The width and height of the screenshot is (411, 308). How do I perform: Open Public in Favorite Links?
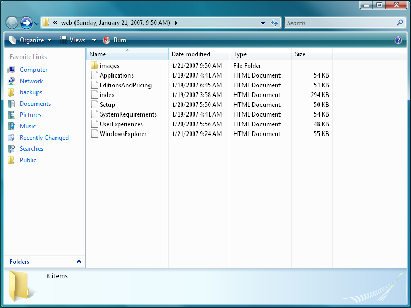coord(28,160)
